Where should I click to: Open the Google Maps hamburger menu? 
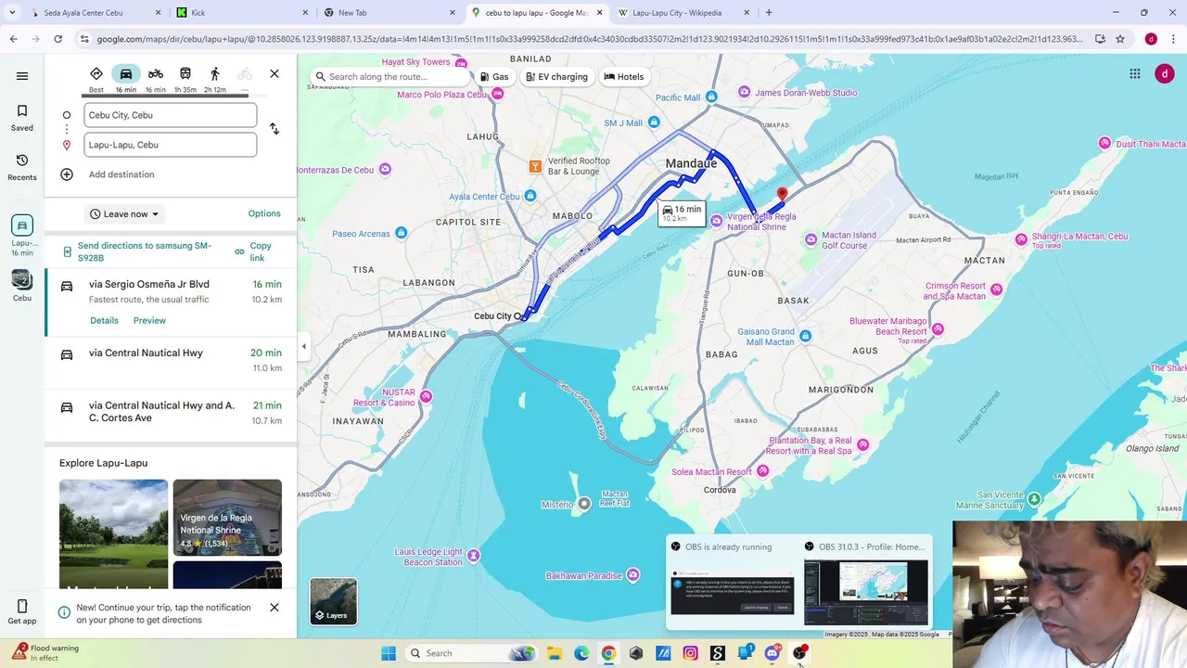(22, 76)
